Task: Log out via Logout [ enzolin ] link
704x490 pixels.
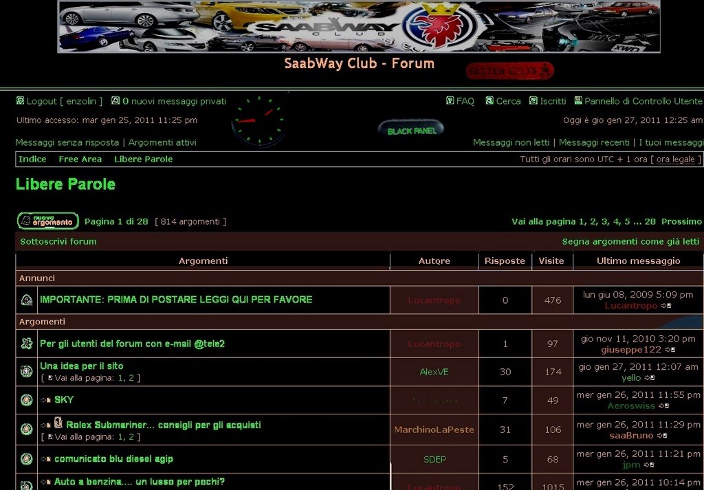Action: click(x=64, y=101)
